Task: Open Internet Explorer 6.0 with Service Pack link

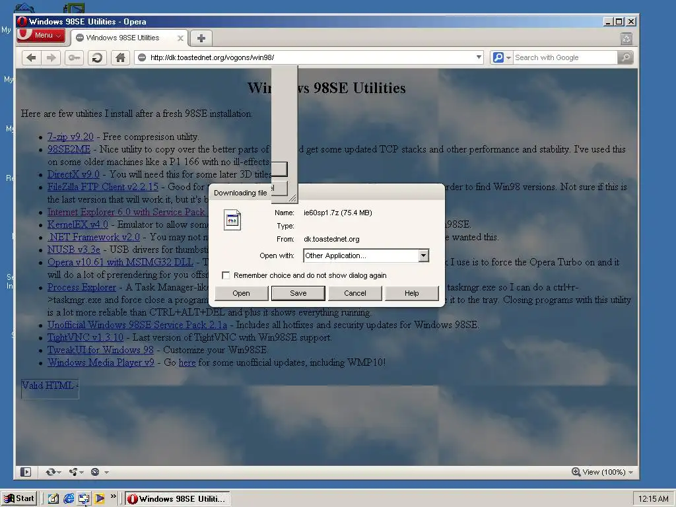Action: tap(126, 212)
